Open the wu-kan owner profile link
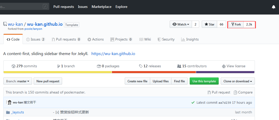279x120 pixels. [x=15, y=24]
